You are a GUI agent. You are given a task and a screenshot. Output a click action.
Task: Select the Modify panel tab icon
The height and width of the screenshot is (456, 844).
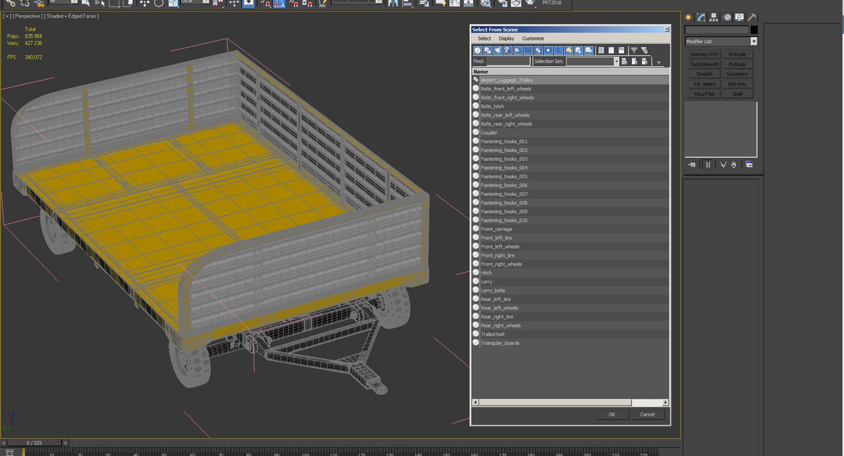point(701,17)
